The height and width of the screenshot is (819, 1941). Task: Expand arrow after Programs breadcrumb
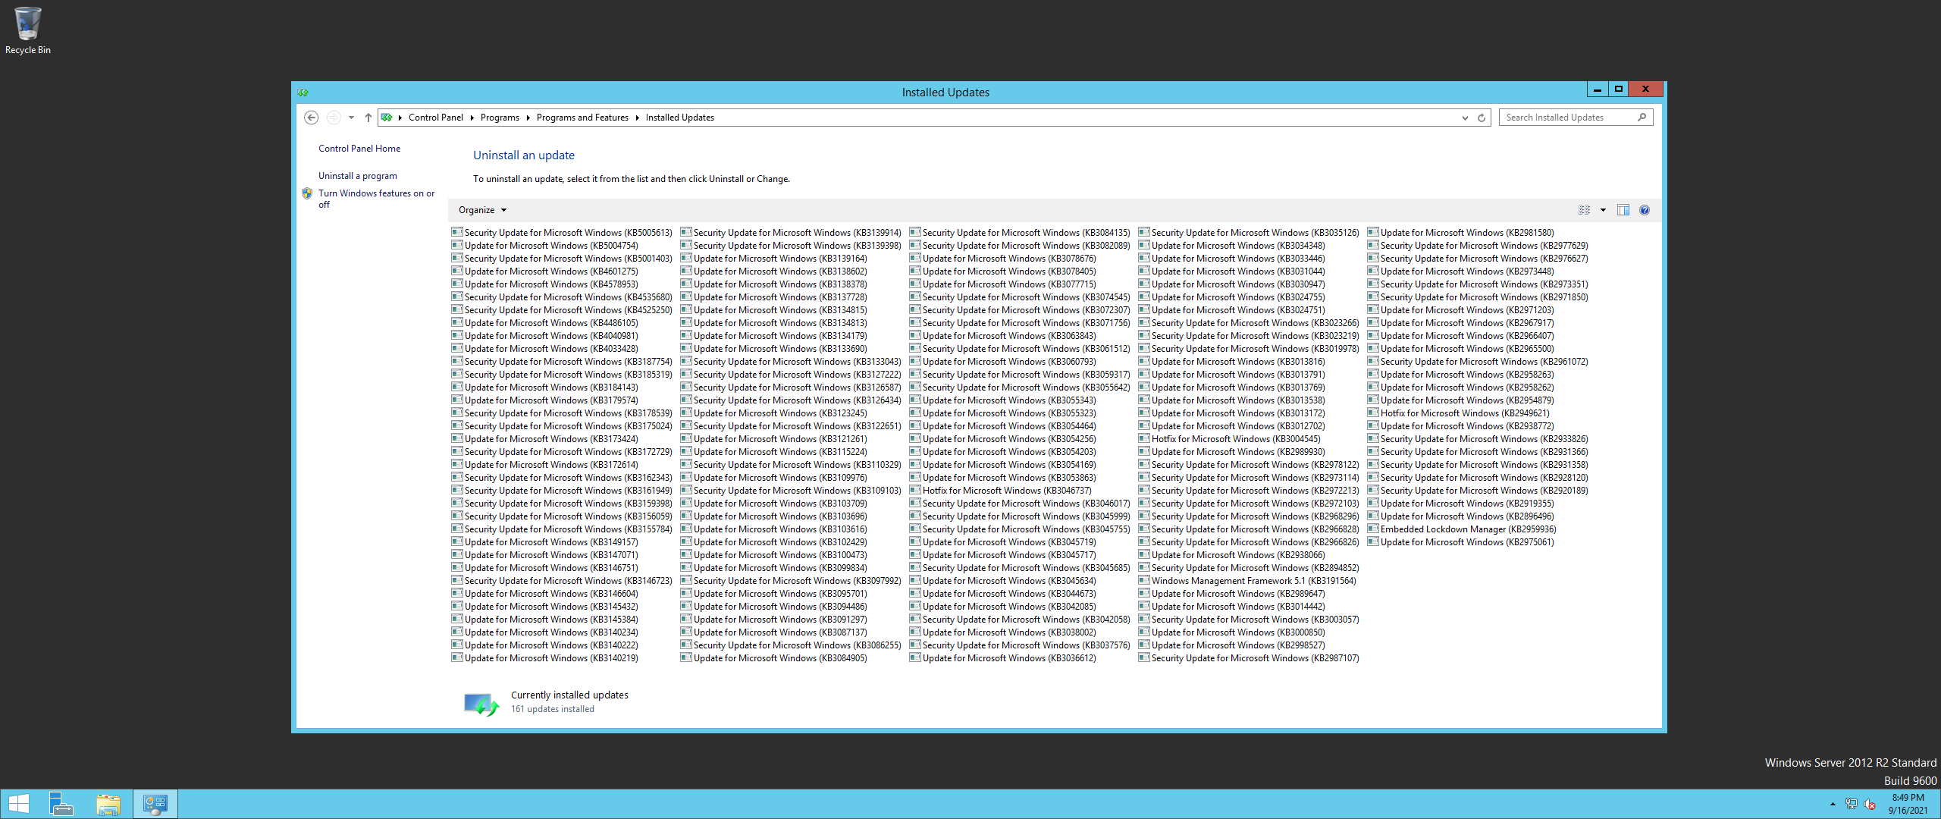tap(528, 118)
